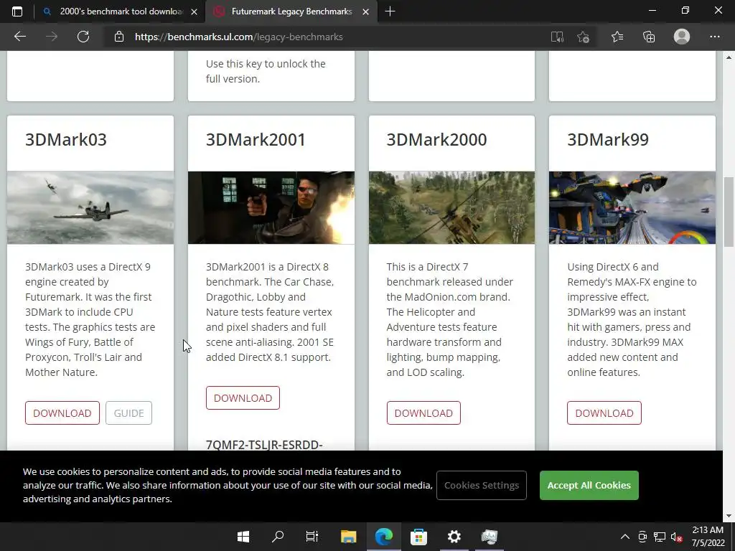Screen dimensions: 735x551
Task: Show hidden system tray icons
Action: [x=625, y=537]
